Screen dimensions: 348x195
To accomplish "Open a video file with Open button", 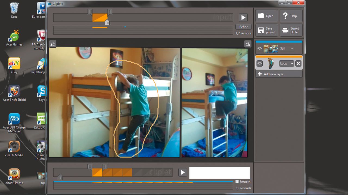I will pos(266,16).
